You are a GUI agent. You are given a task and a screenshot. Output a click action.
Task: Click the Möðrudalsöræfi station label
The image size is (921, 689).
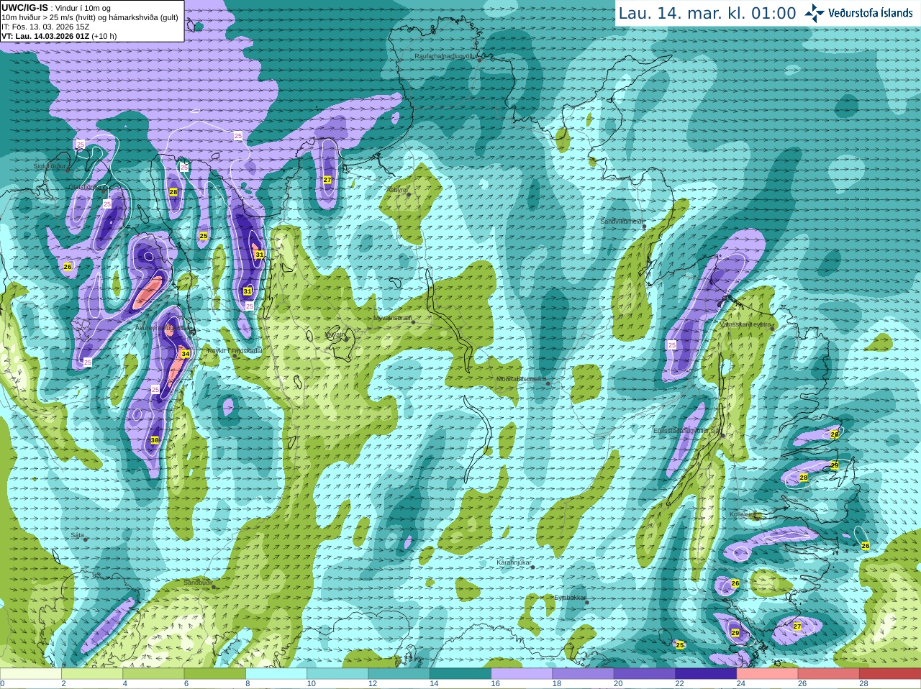pyautogui.click(x=522, y=379)
